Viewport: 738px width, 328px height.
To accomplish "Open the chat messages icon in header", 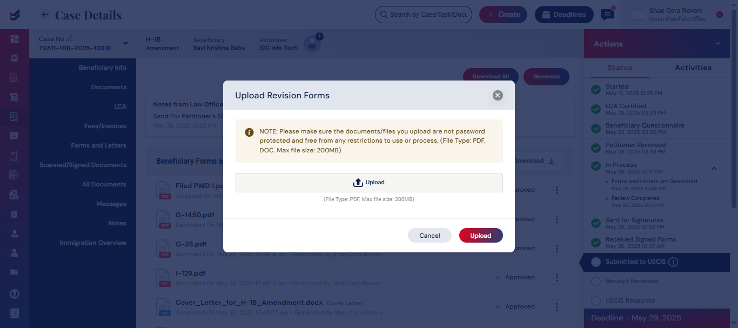I will (608, 15).
